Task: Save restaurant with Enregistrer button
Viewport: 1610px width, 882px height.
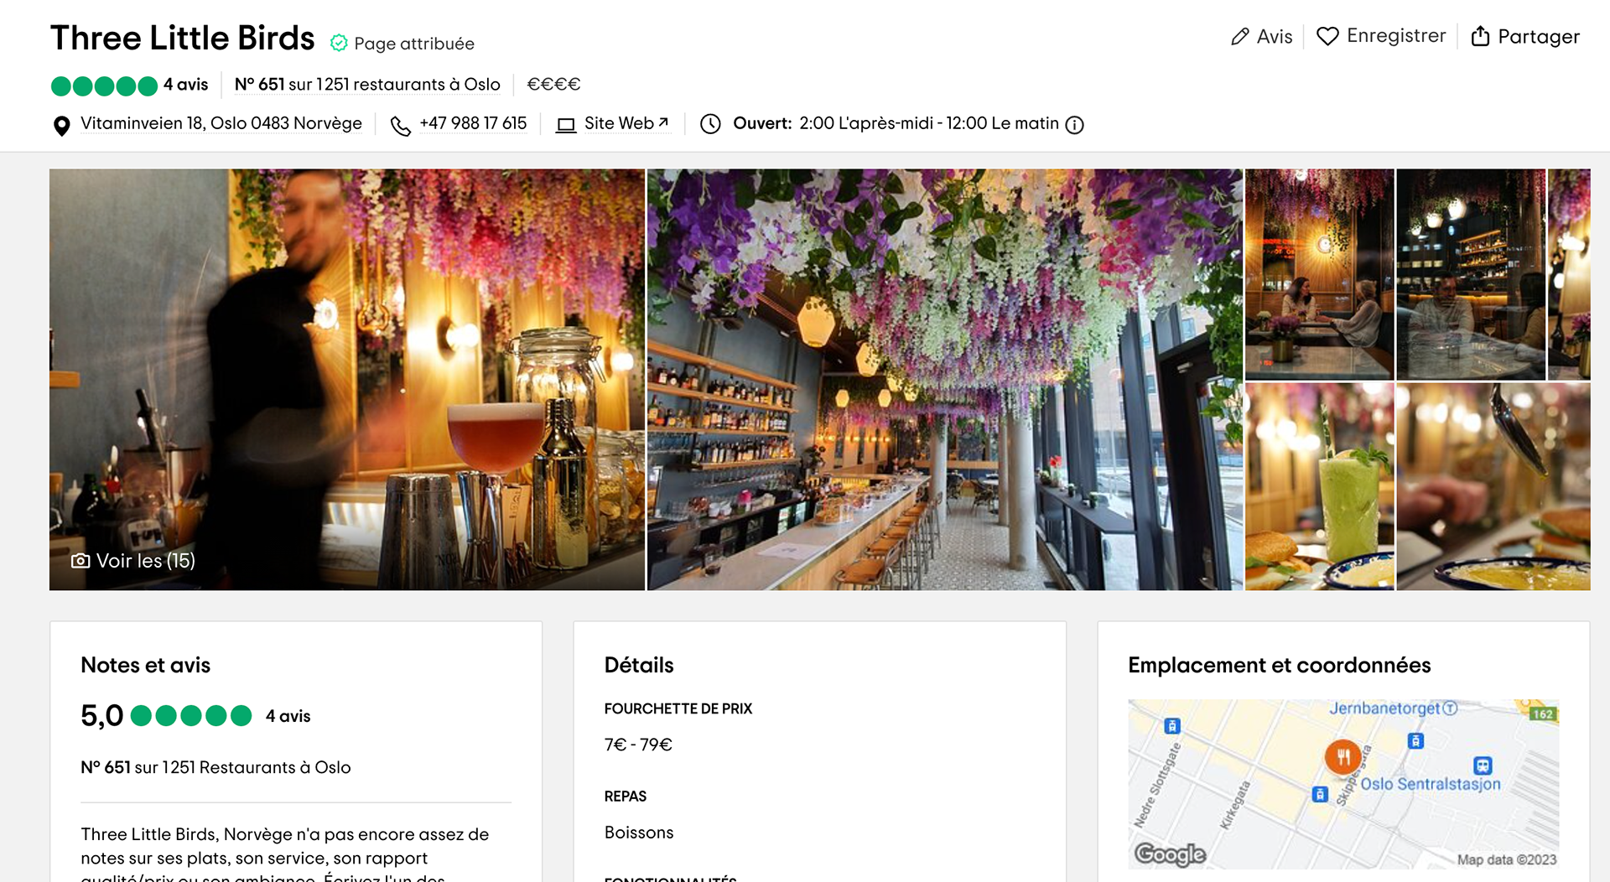Action: pos(1381,36)
